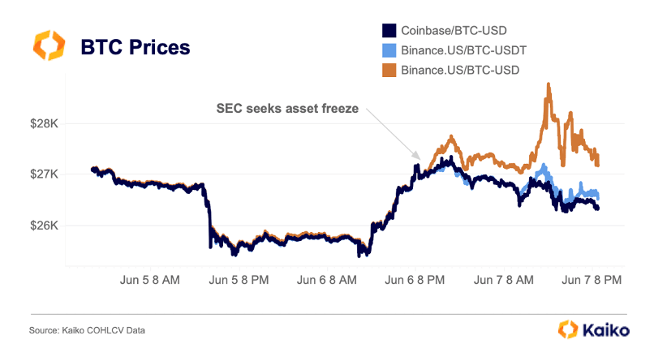The image size is (654, 357).
Task: Click the BTC Prices chart title
Action: tap(136, 47)
